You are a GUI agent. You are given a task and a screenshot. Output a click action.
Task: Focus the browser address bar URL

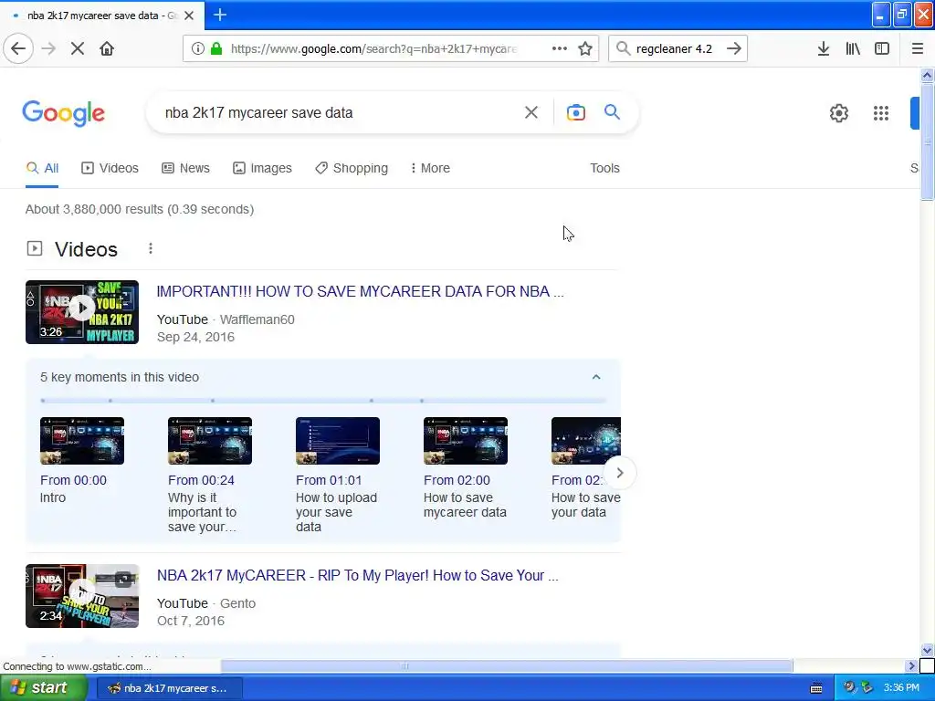pos(373,49)
